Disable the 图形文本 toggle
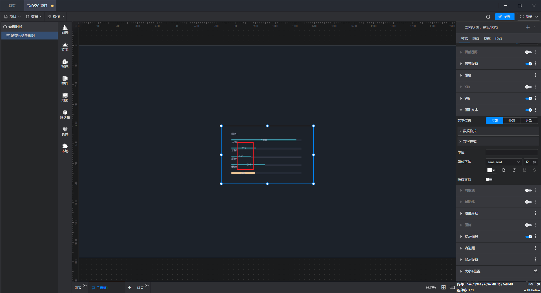 click(528, 110)
